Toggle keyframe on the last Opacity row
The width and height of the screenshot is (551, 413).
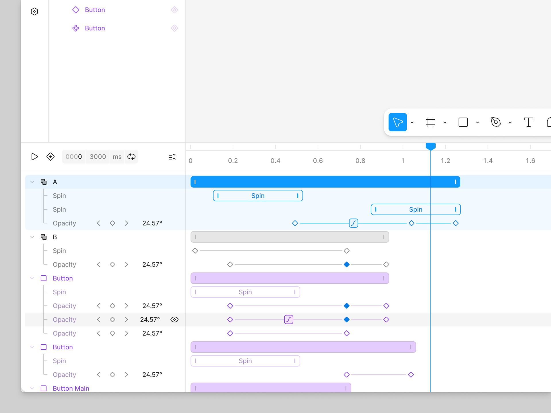point(112,375)
